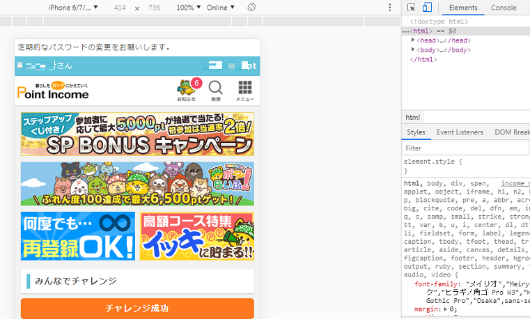Image resolution: width=530 pixels, height=319 pixels.
Task: Open the grid menu icon
Action: tap(245, 91)
